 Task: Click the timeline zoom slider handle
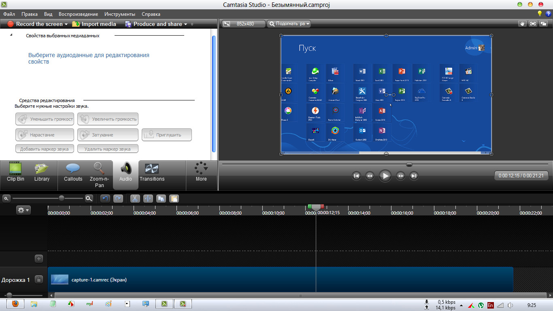pyautogui.click(x=62, y=198)
